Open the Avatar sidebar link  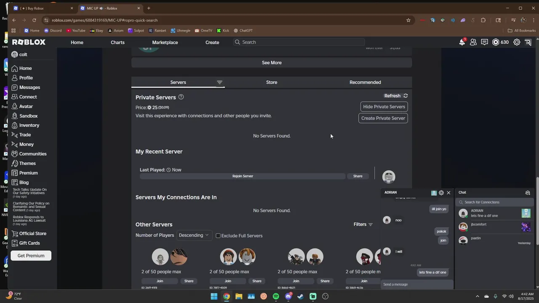point(26,106)
